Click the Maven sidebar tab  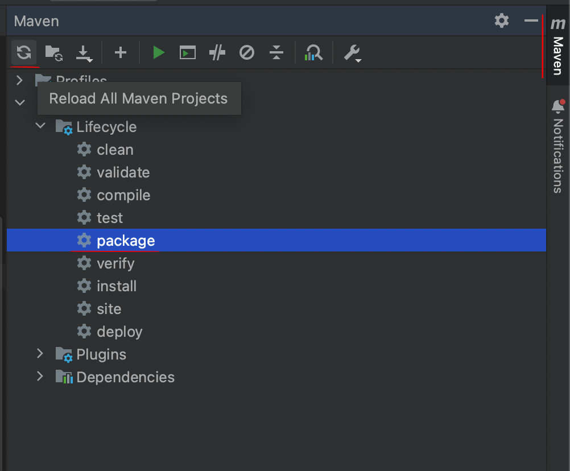coord(557,46)
